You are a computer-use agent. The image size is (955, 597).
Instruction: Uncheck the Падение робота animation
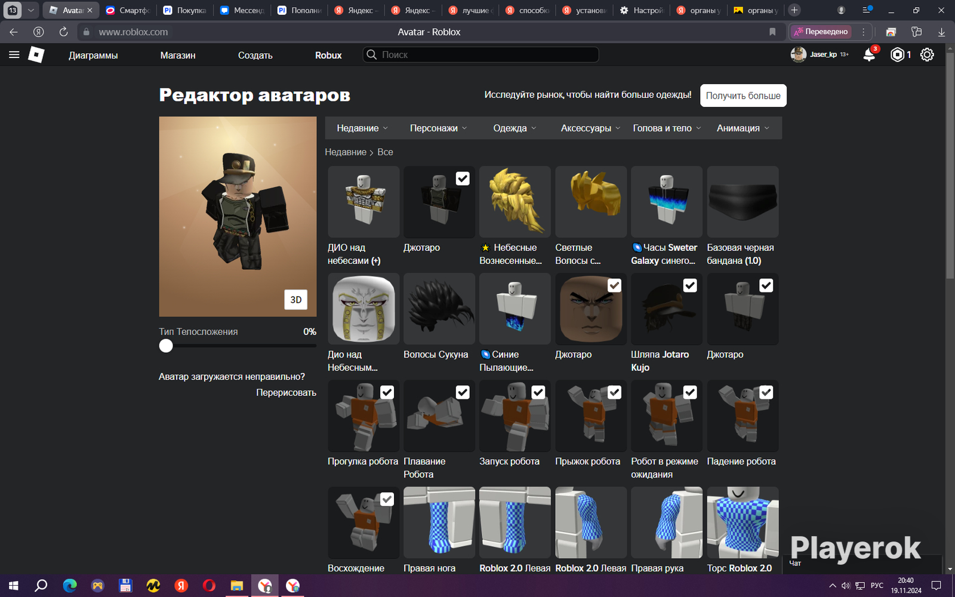pos(766,392)
